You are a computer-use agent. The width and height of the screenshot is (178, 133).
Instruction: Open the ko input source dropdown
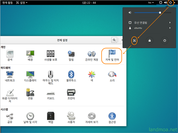coord(151,2)
